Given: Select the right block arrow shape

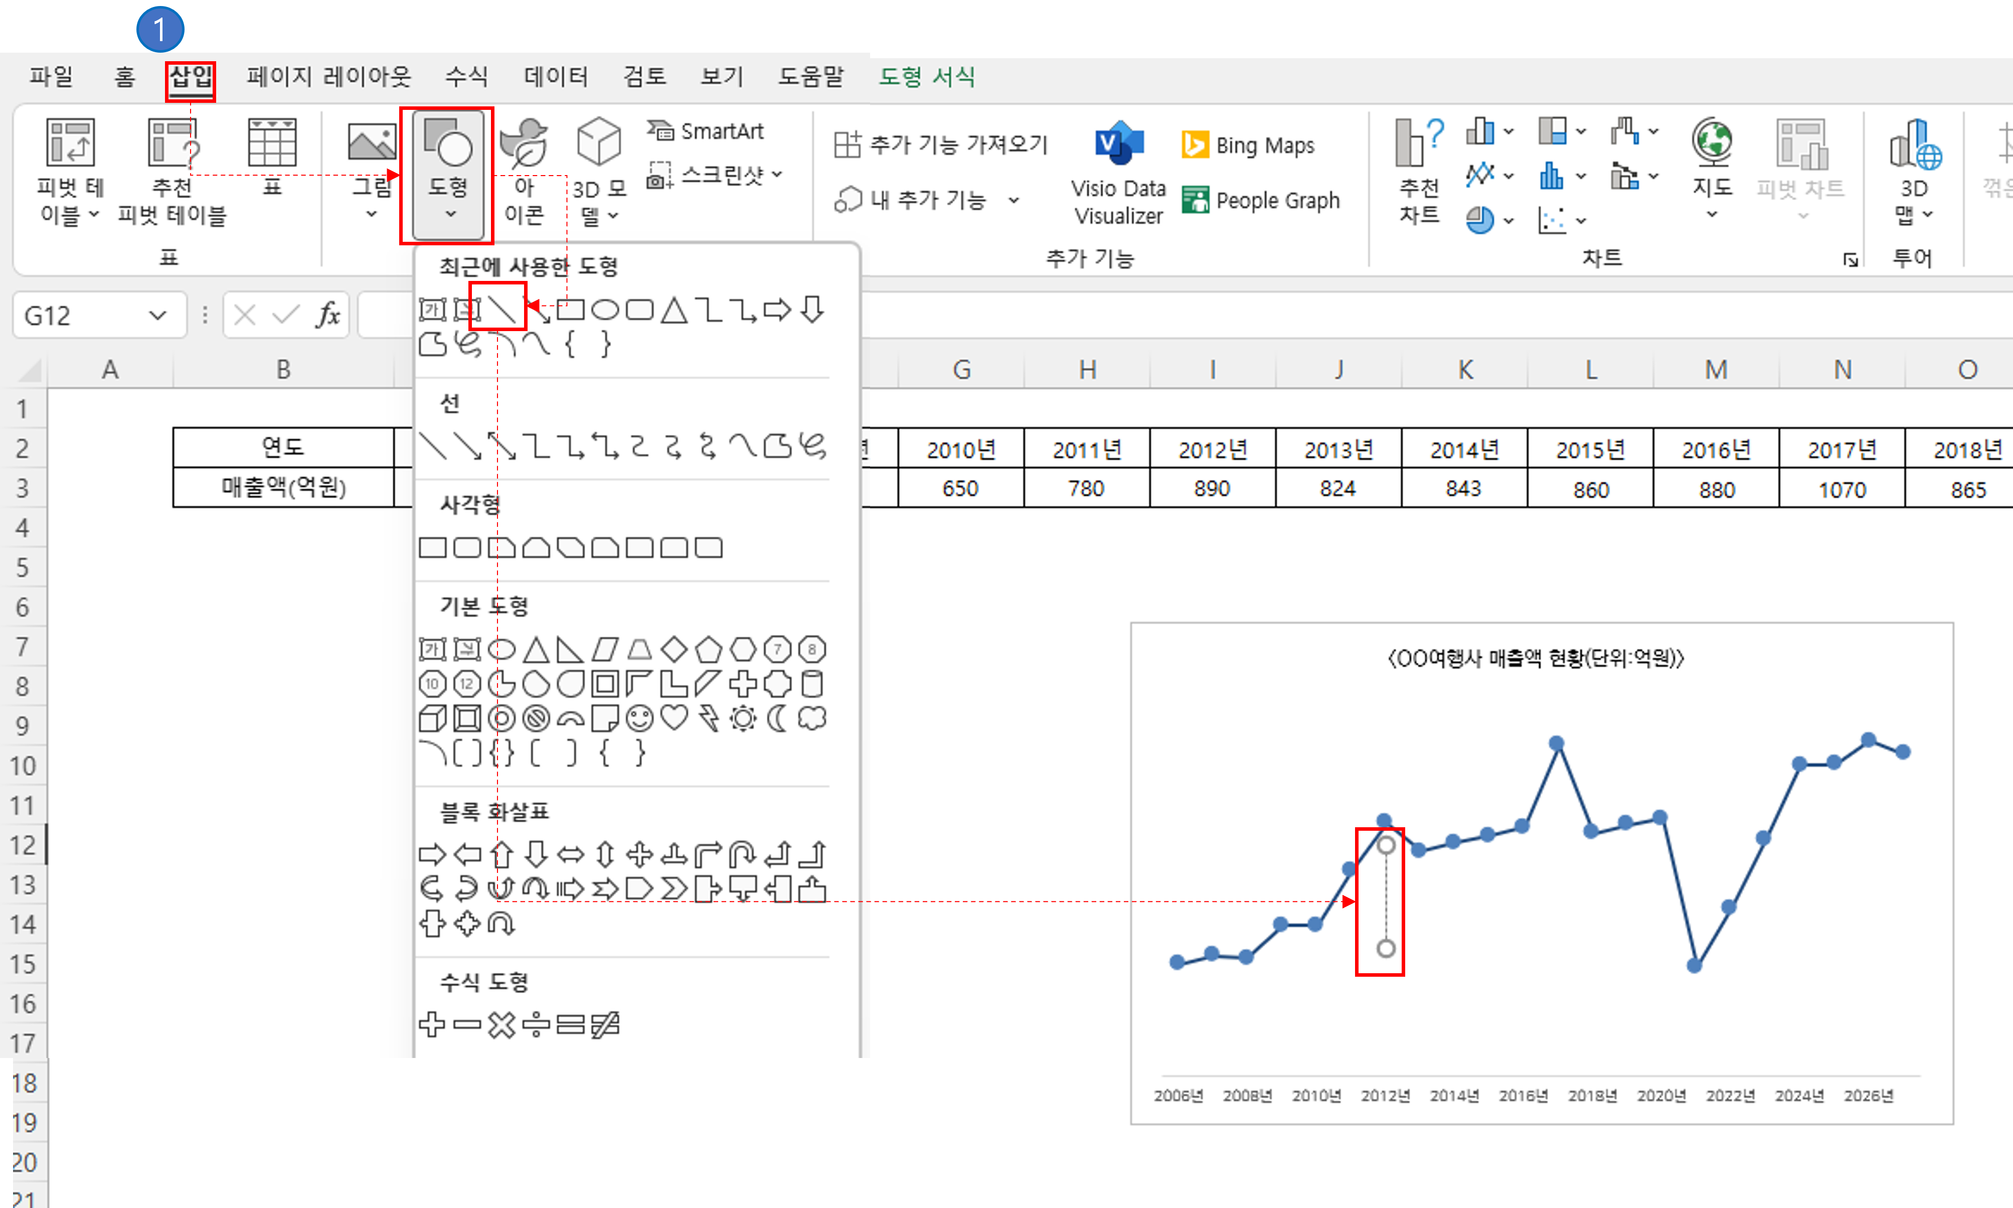Looking at the screenshot, I should 432,855.
